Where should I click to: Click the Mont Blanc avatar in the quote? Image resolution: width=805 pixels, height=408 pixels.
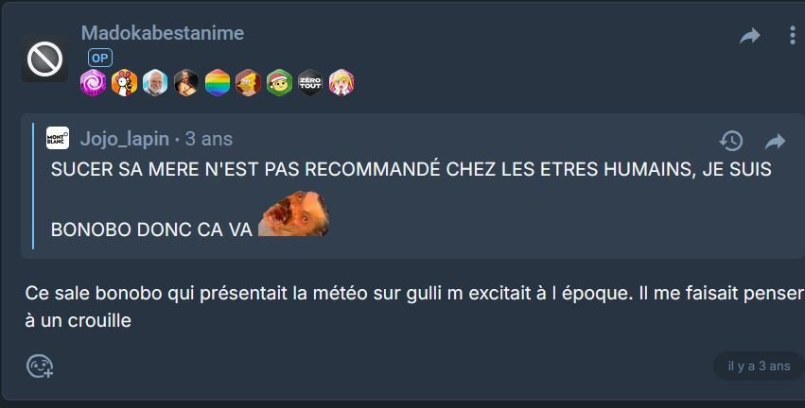point(58,139)
